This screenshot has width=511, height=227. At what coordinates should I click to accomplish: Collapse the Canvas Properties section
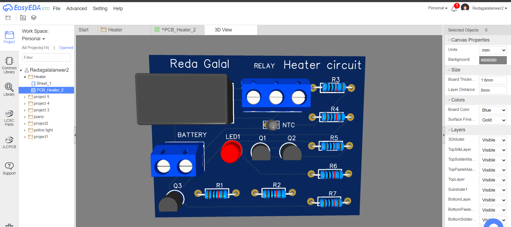coord(449,40)
